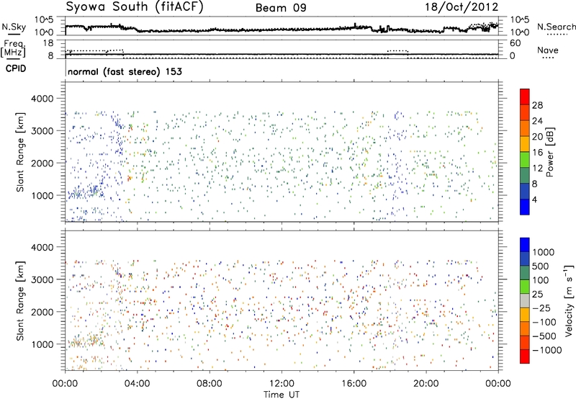The width and height of the screenshot is (576, 399).
Task: Click the red top segment of Power colorbar
Action: [525, 97]
